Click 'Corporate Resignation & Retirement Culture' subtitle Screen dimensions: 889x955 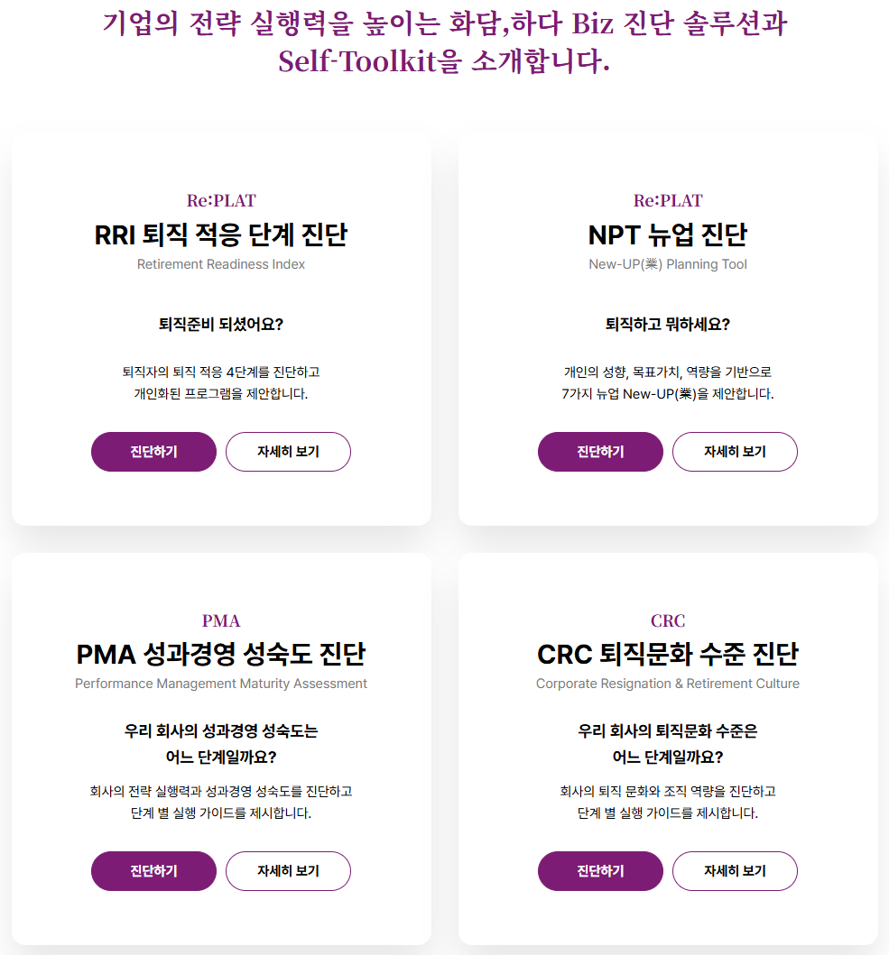coord(667,684)
